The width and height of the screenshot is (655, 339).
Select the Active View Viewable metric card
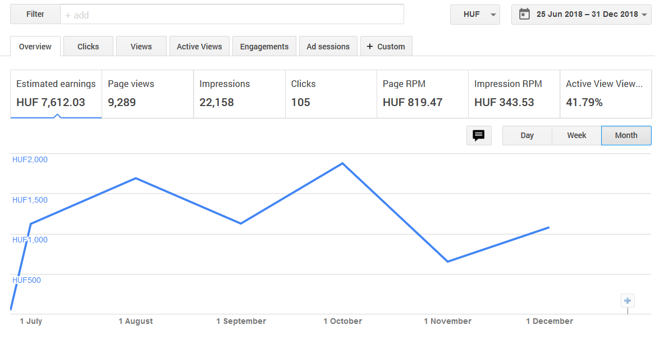[605, 94]
